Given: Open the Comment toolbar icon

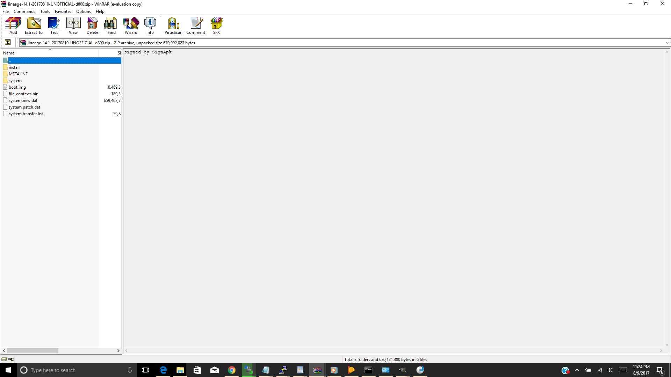Looking at the screenshot, I should tap(196, 26).
